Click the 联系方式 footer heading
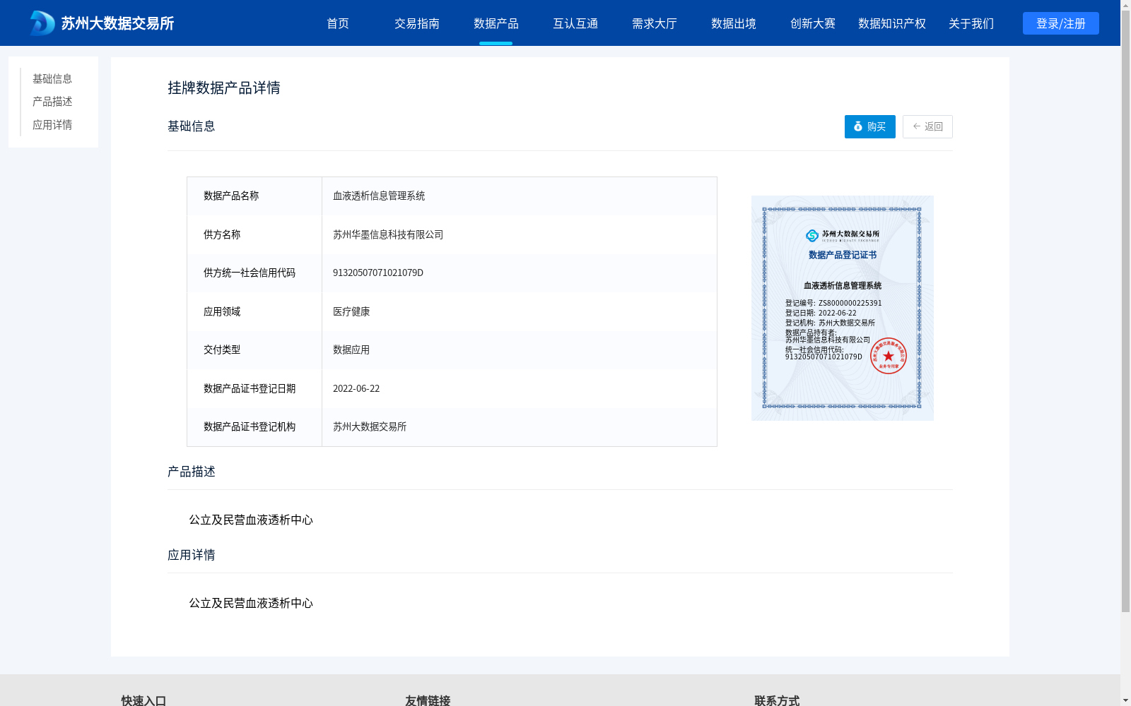 pos(777,700)
